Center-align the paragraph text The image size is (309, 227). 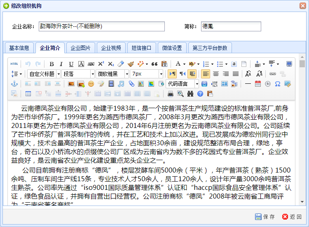(216, 74)
